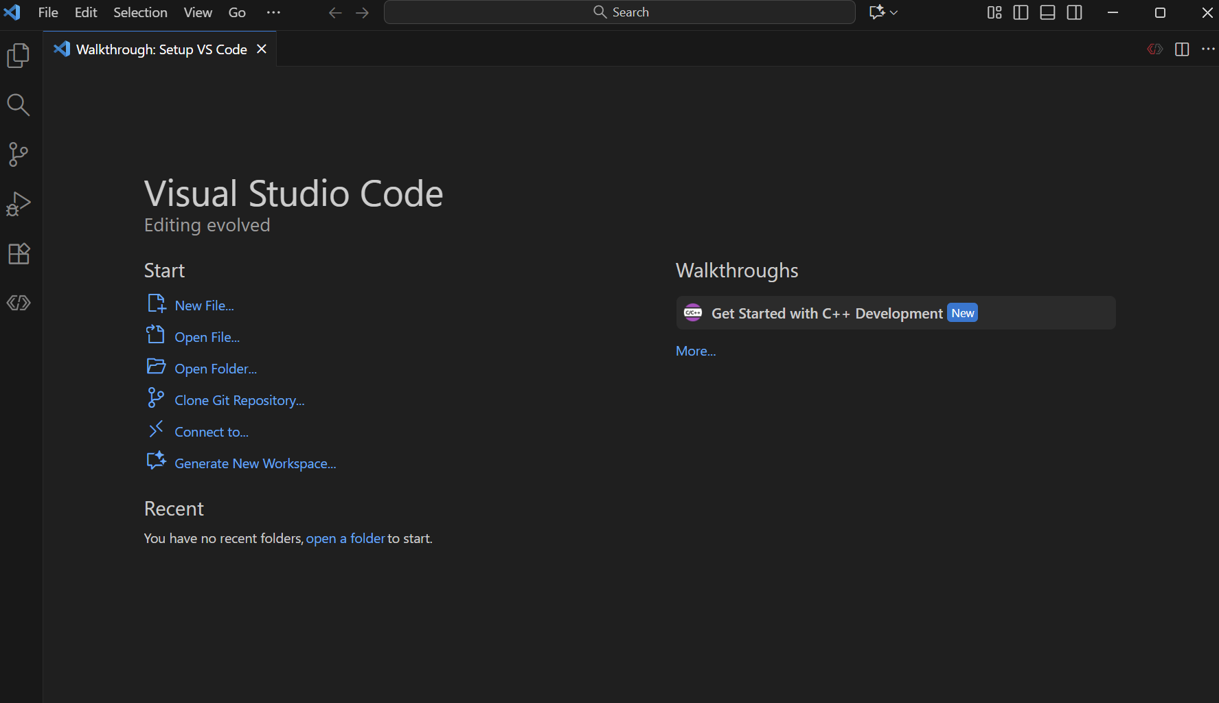Open the File menu
This screenshot has width=1219, height=703.
pyautogui.click(x=48, y=12)
